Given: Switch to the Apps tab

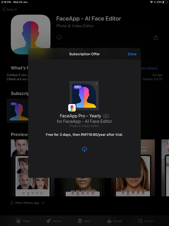Looking at the screenshot, I should coord(84,221).
